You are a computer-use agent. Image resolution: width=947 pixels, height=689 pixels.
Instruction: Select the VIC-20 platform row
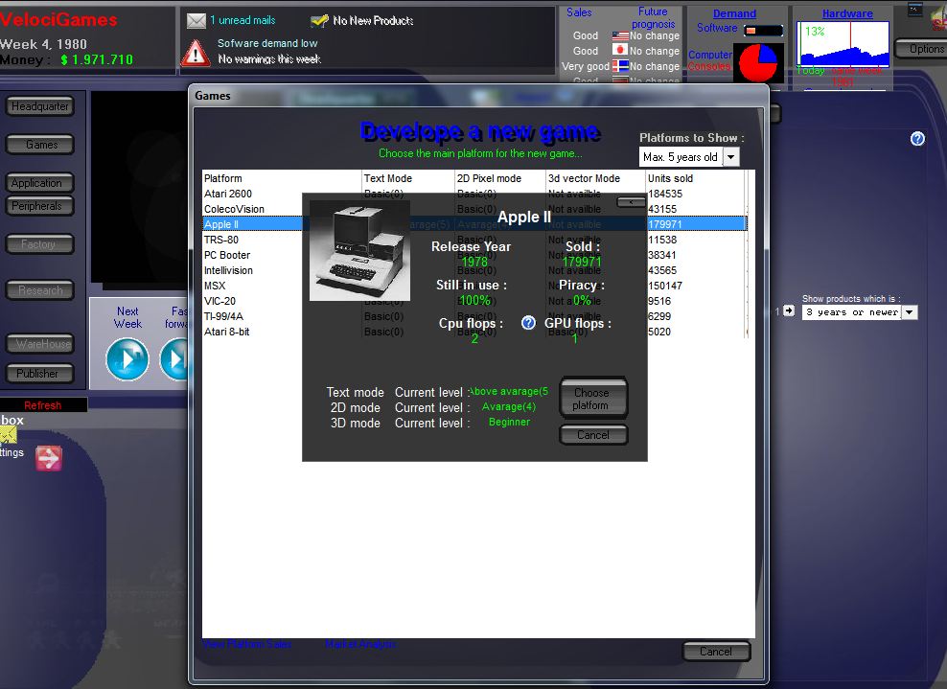click(x=474, y=301)
